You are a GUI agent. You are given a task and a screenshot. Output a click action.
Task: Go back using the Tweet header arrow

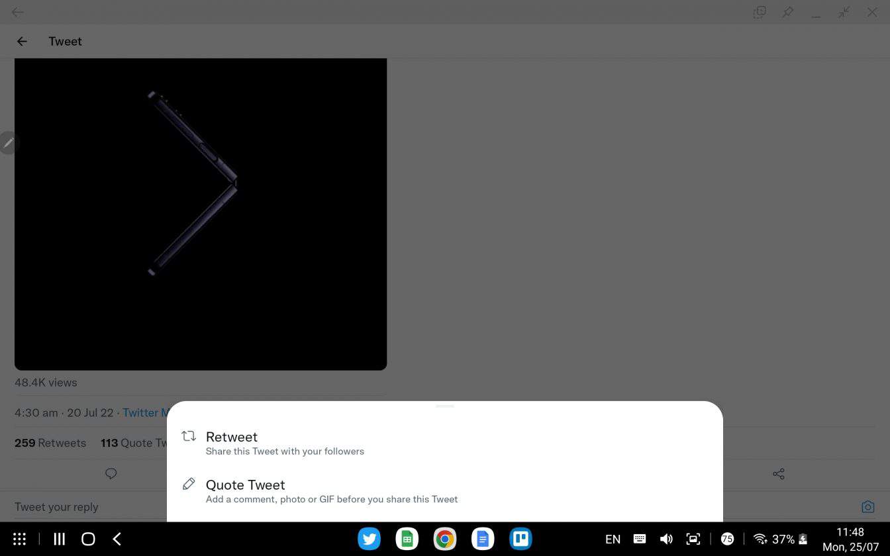pyautogui.click(x=22, y=41)
